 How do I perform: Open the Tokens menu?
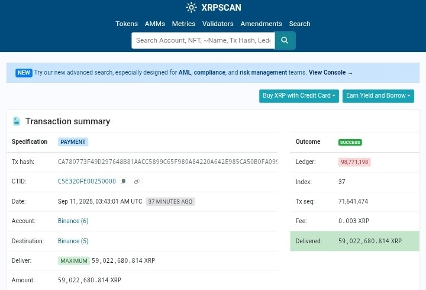pyautogui.click(x=127, y=24)
